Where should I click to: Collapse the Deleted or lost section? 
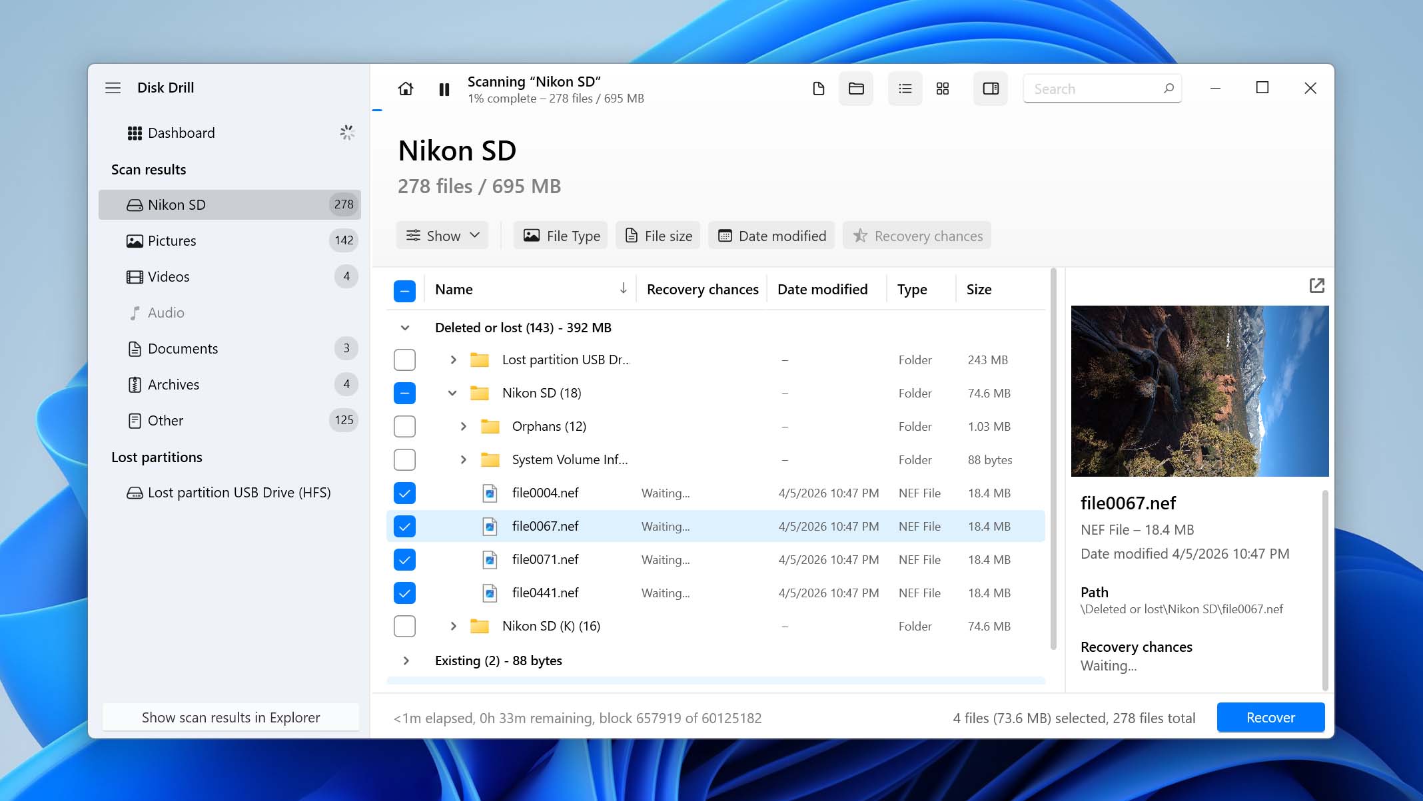404,328
